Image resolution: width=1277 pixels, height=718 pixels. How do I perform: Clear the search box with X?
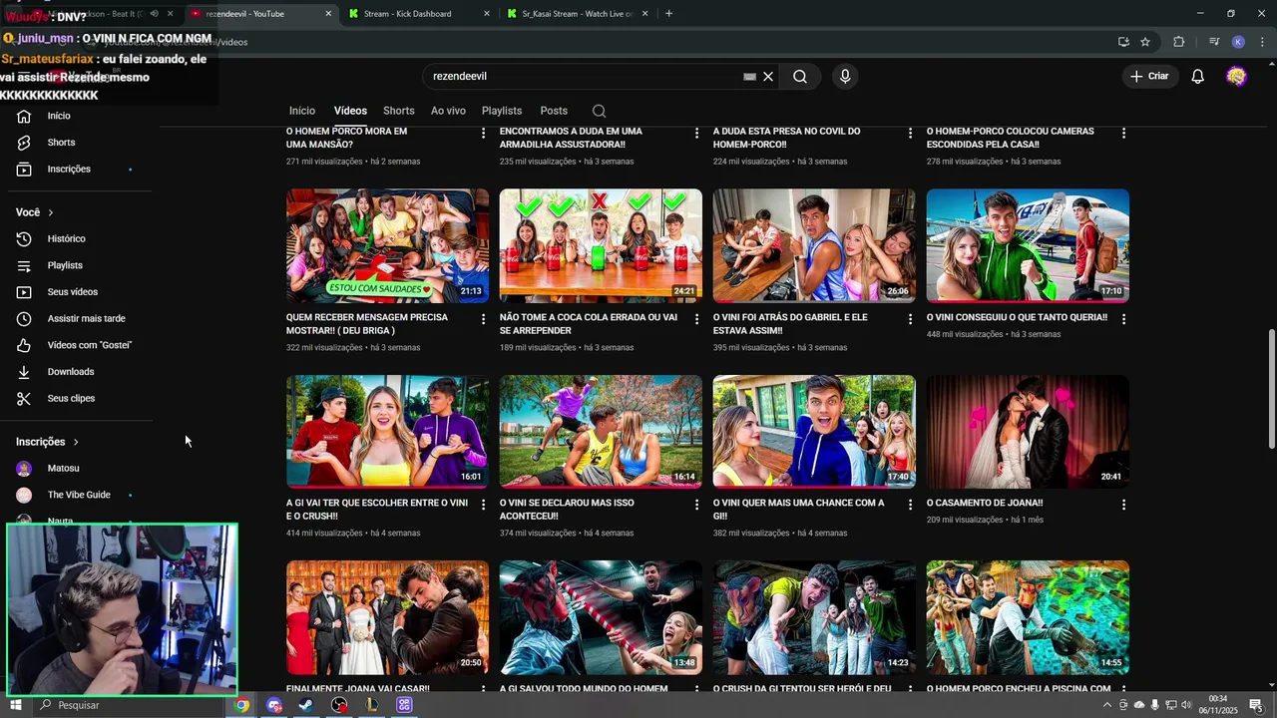[x=768, y=77]
